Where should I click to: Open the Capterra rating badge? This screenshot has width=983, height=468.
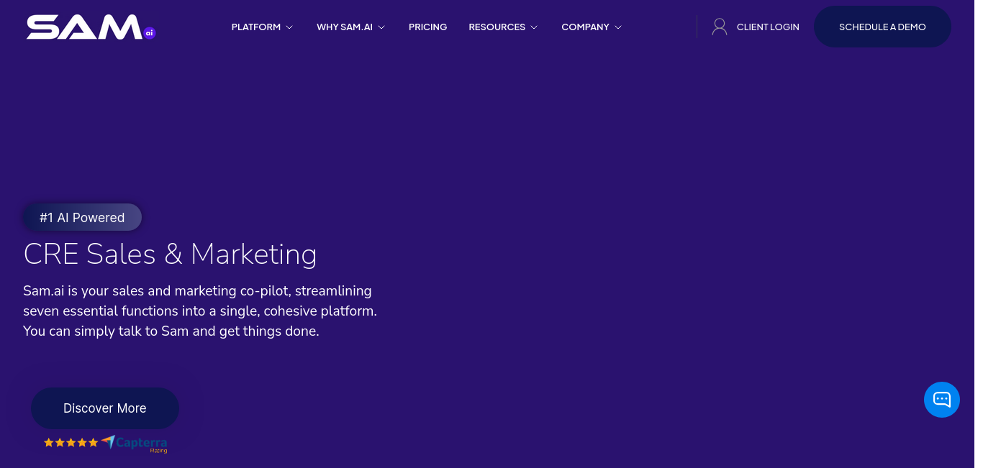135,444
